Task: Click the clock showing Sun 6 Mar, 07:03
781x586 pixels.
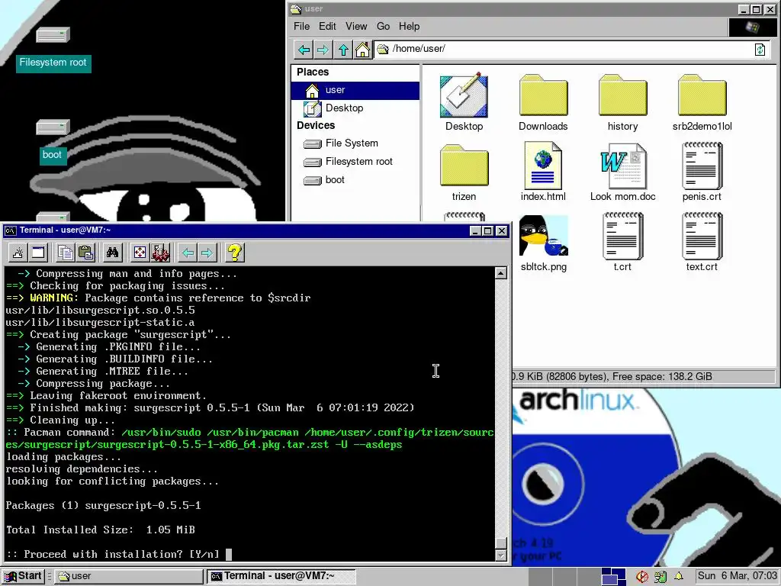Action: coord(736,576)
